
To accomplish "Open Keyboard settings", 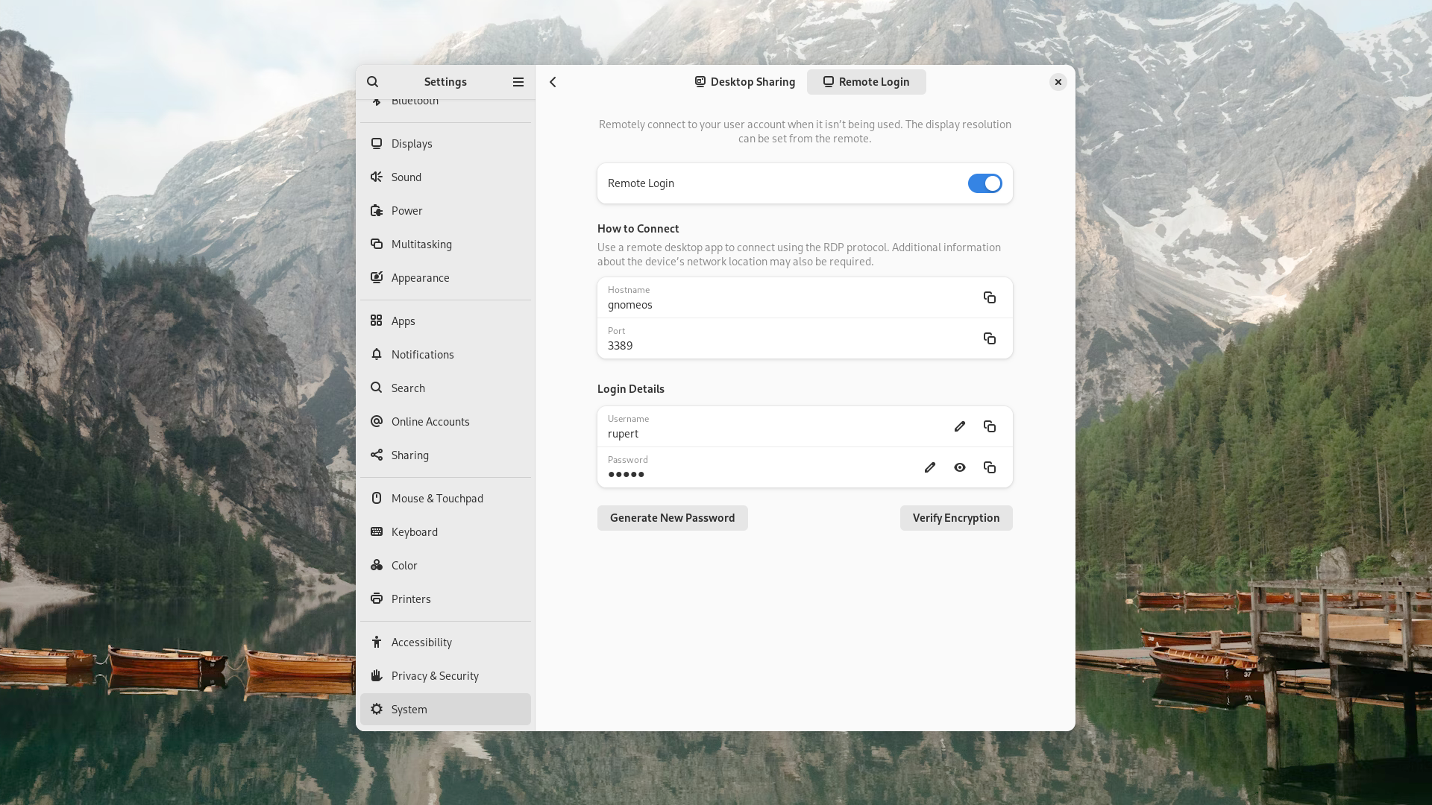I will [445, 532].
